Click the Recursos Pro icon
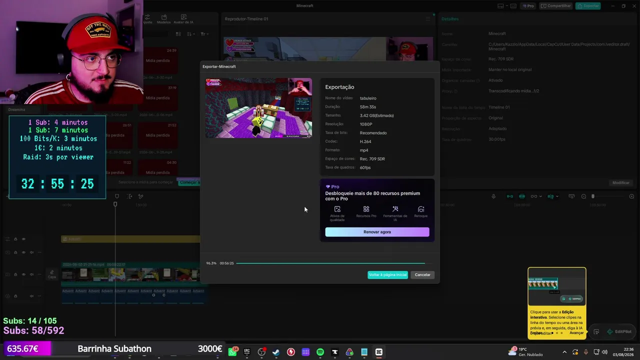640x360 pixels. click(x=366, y=209)
